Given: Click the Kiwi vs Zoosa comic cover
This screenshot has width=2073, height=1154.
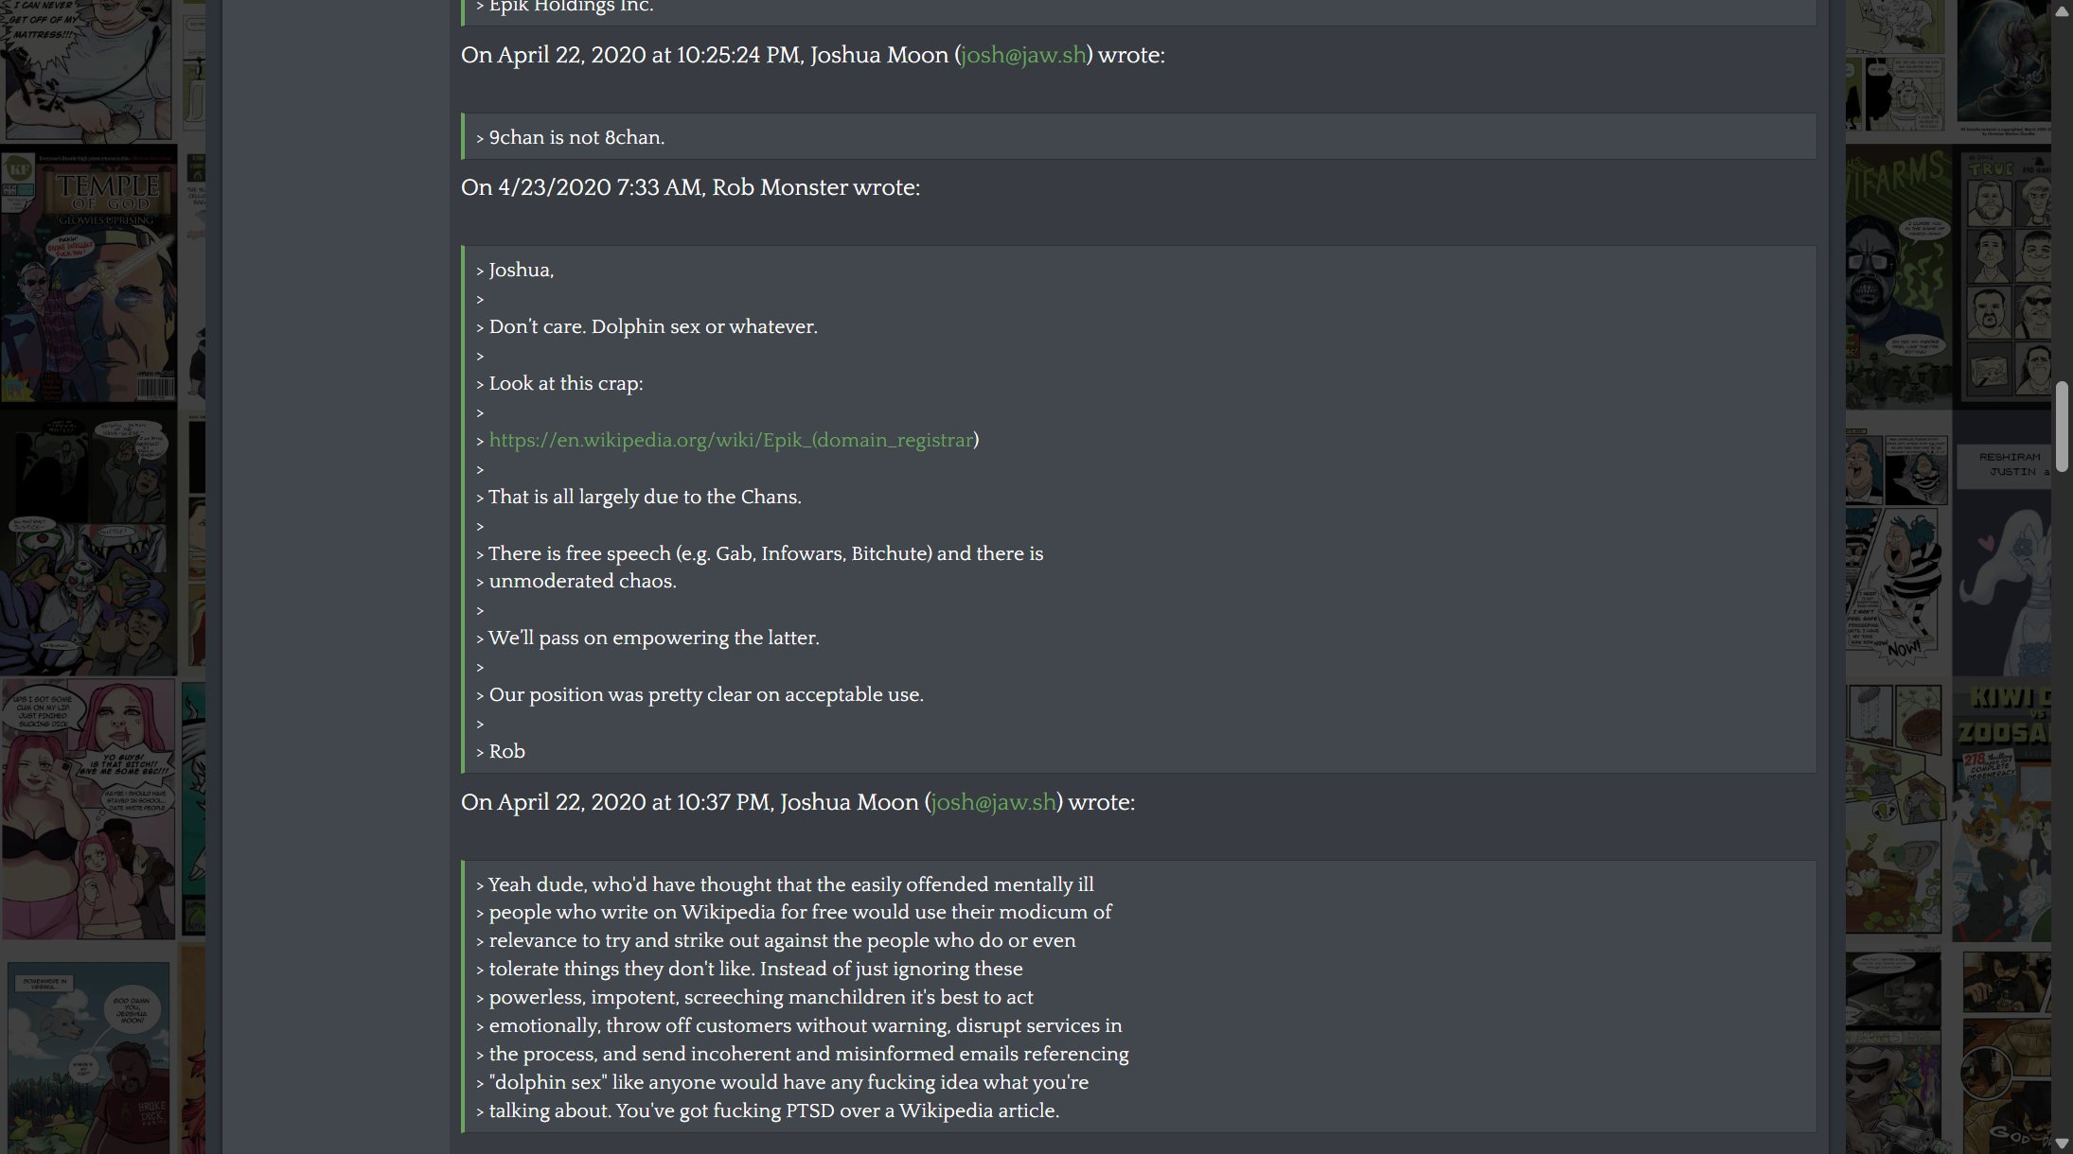Looking at the screenshot, I should pos(2002,812).
